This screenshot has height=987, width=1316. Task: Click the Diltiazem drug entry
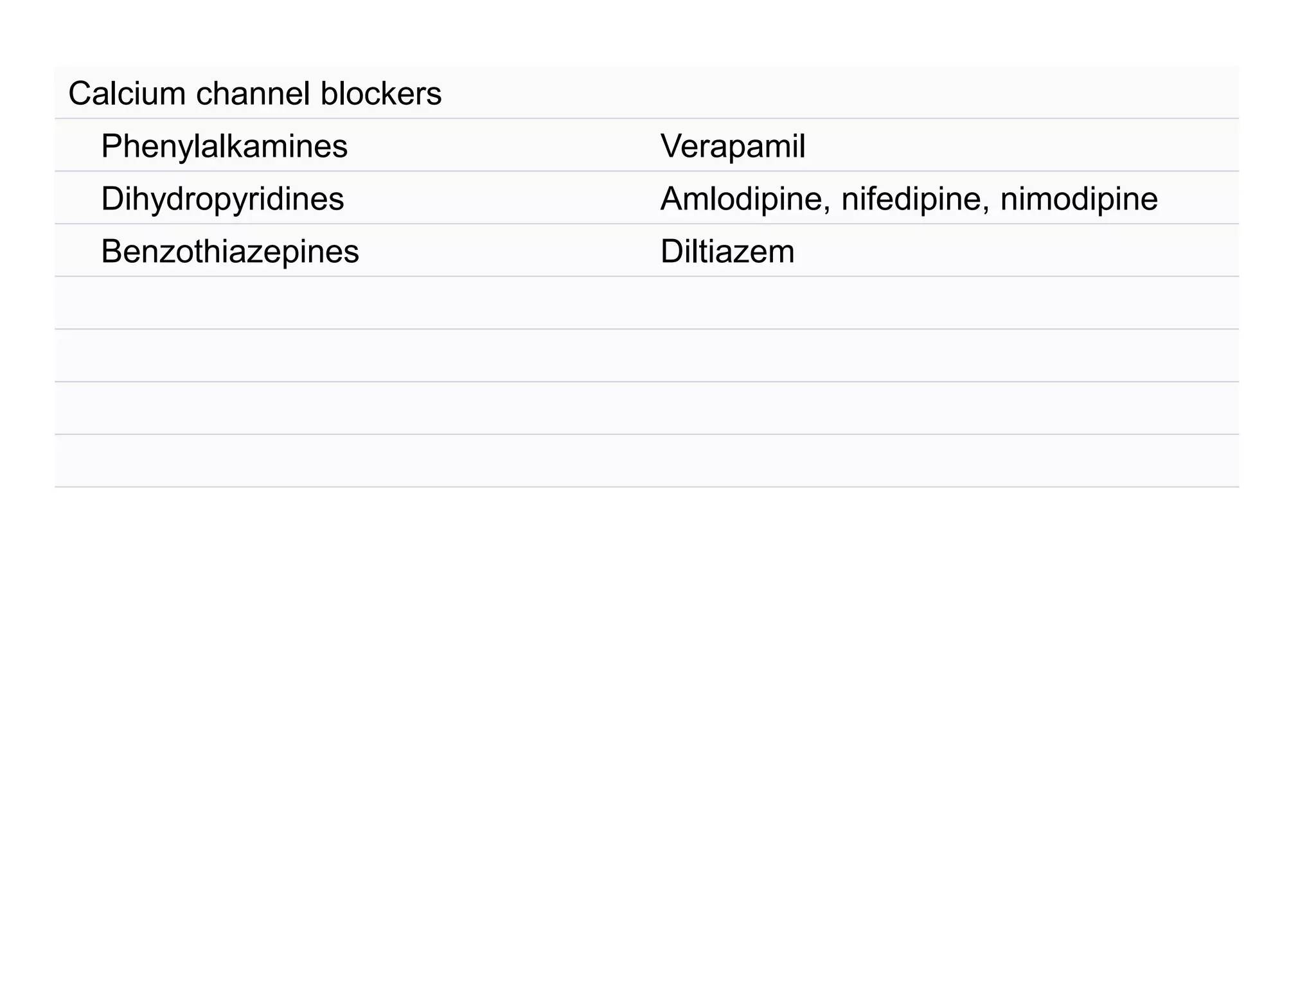727,252
